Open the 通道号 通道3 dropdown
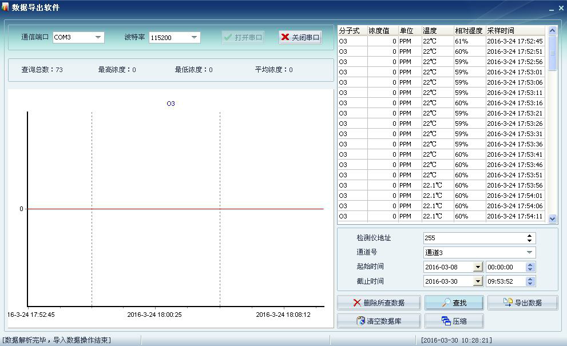The width and height of the screenshot is (567, 346). pyautogui.click(x=529, y=252)
